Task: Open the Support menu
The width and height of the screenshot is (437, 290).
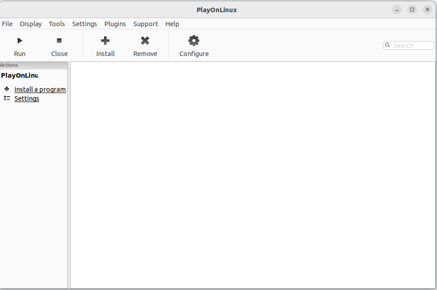Action: click(x=146, y=23)
